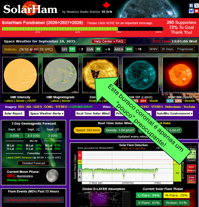Open the Progression button
The height and width of the screenshot is (207, 199).
tap(185, 49)
